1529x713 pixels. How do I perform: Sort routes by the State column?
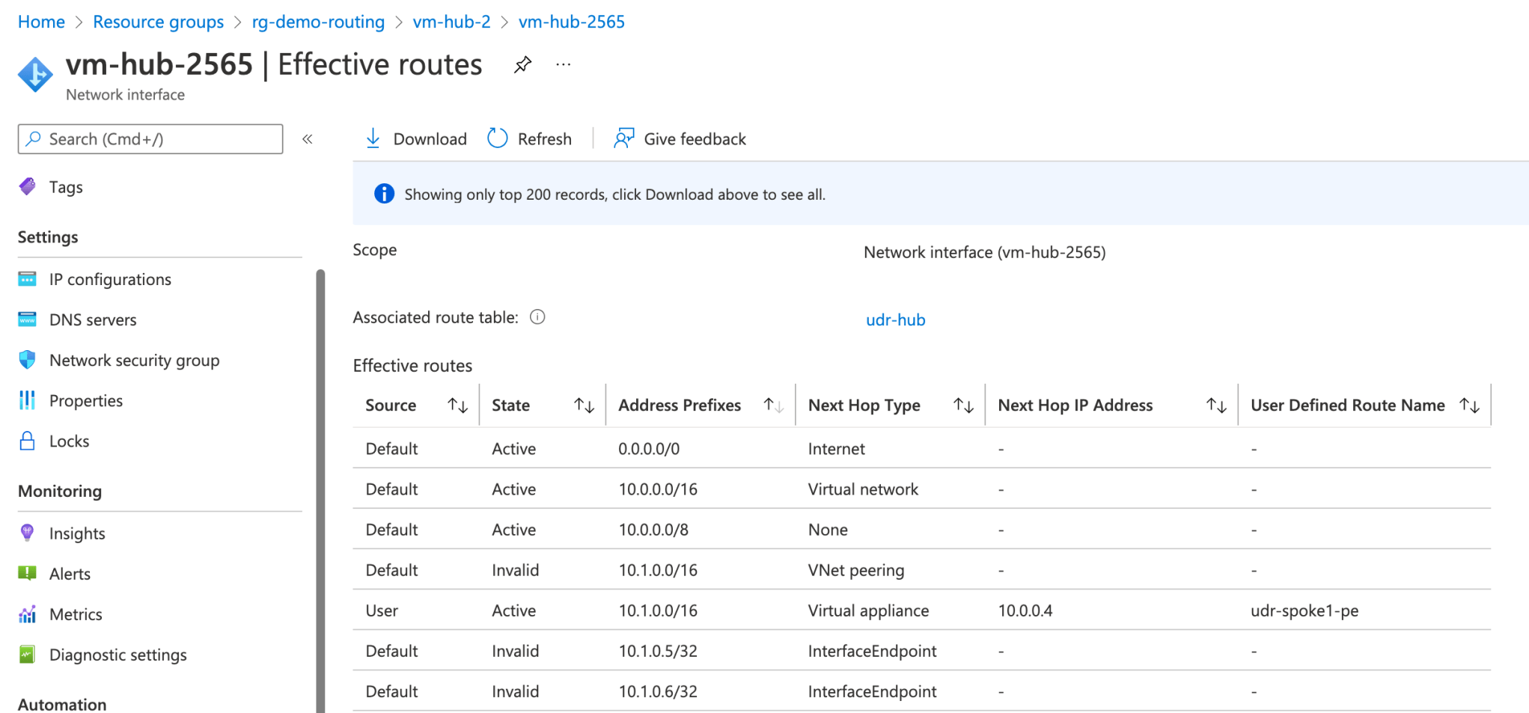tap(584, 405)
